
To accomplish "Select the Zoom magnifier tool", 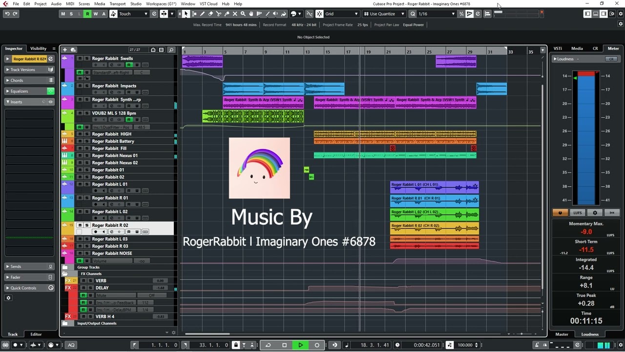I will (x=243, y=14).
